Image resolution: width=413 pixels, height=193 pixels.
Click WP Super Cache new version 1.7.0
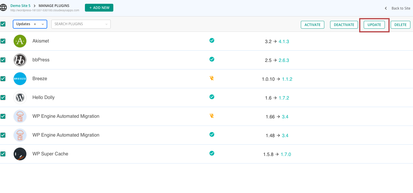pyautogui.click(x=286, y=155)
